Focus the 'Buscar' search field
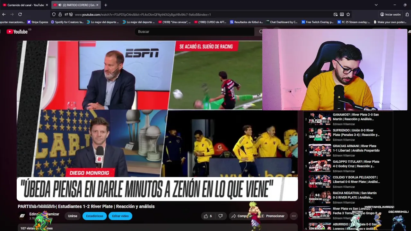The width and height of the screenshot is (411, 231). (194, 31)
